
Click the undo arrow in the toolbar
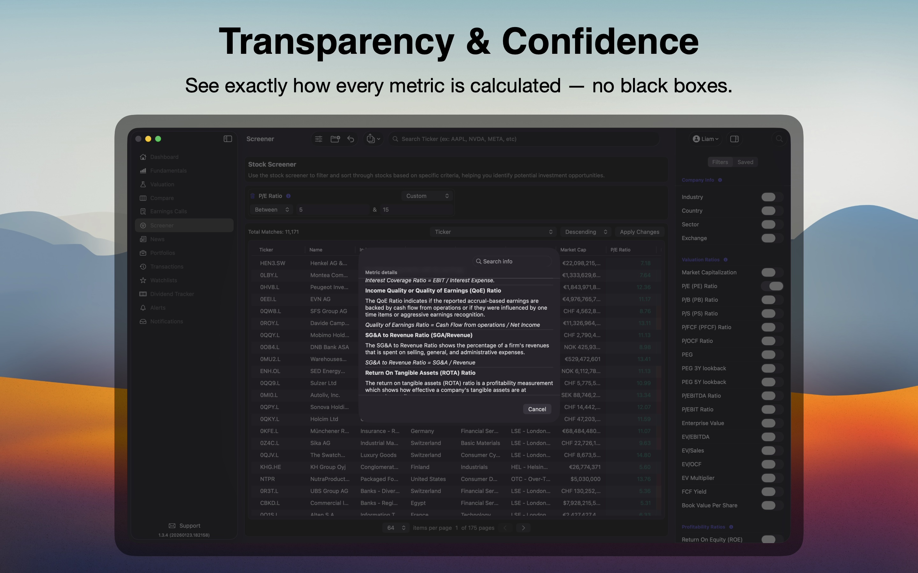pos(350,139)
